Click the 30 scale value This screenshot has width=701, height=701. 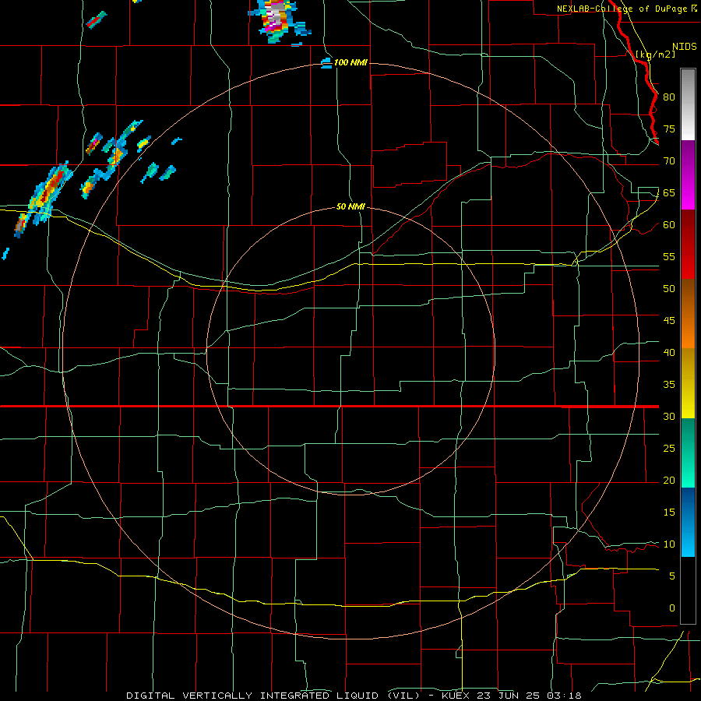tap(669, 416)
